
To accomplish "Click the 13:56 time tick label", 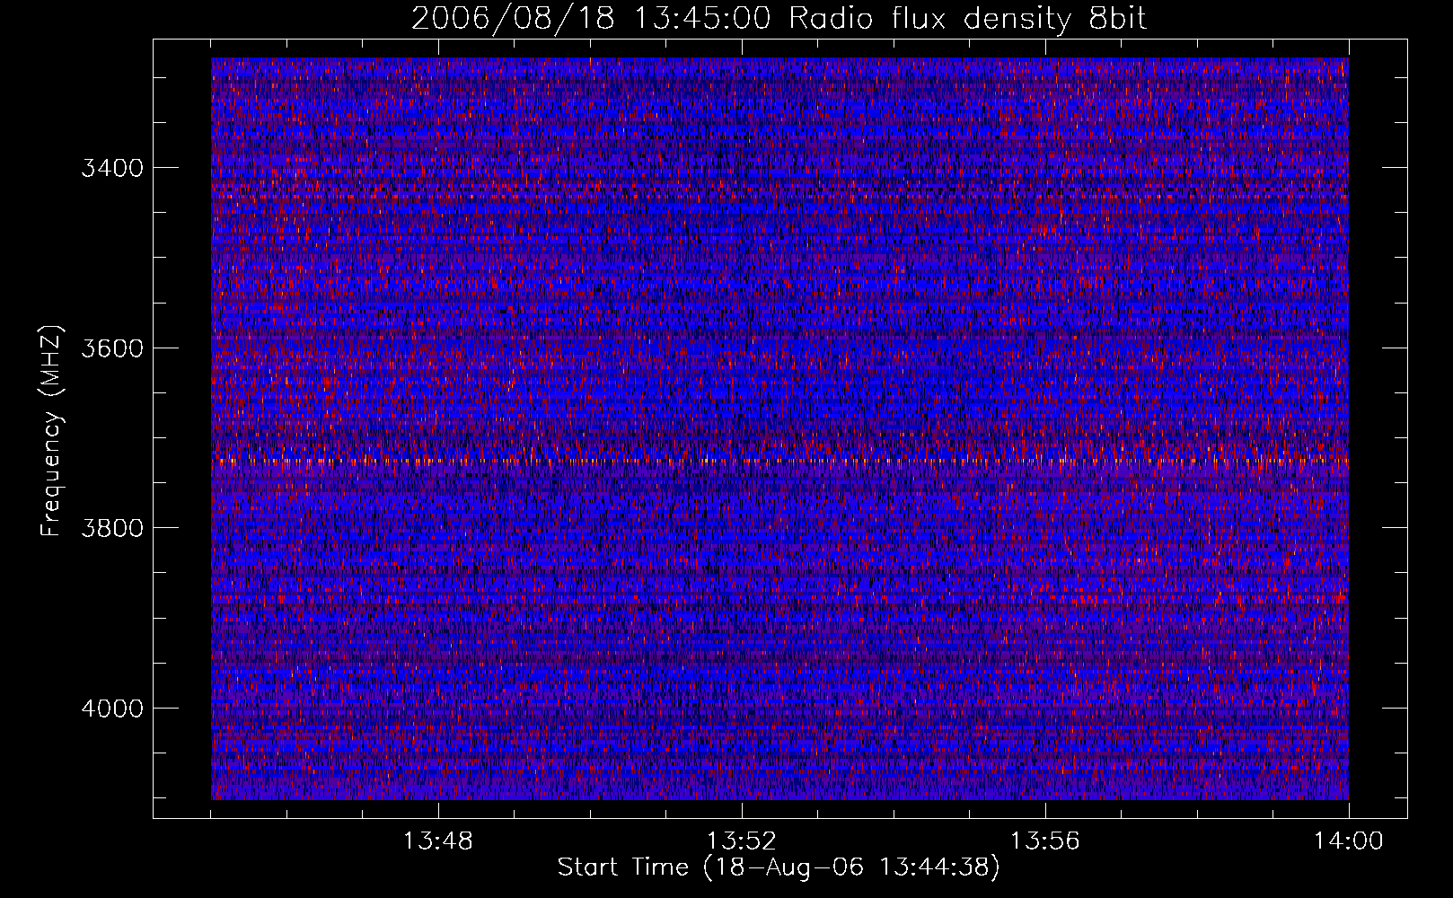I will coord(1044,841).
